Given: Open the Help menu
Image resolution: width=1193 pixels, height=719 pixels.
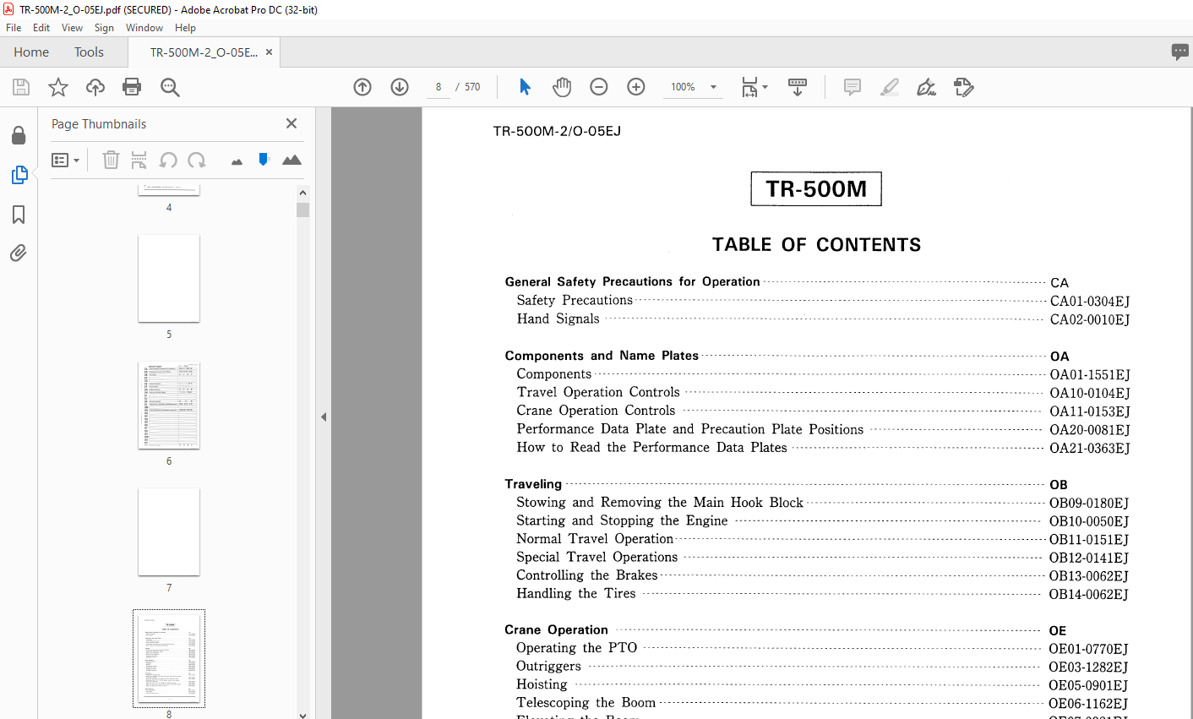Looking at the screenshot, I should (x=185, y=28).
